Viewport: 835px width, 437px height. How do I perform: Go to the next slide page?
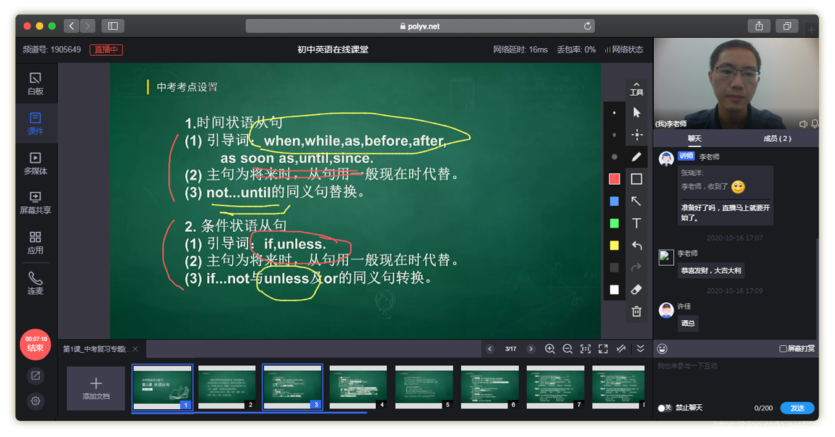(x=530, y=349)
